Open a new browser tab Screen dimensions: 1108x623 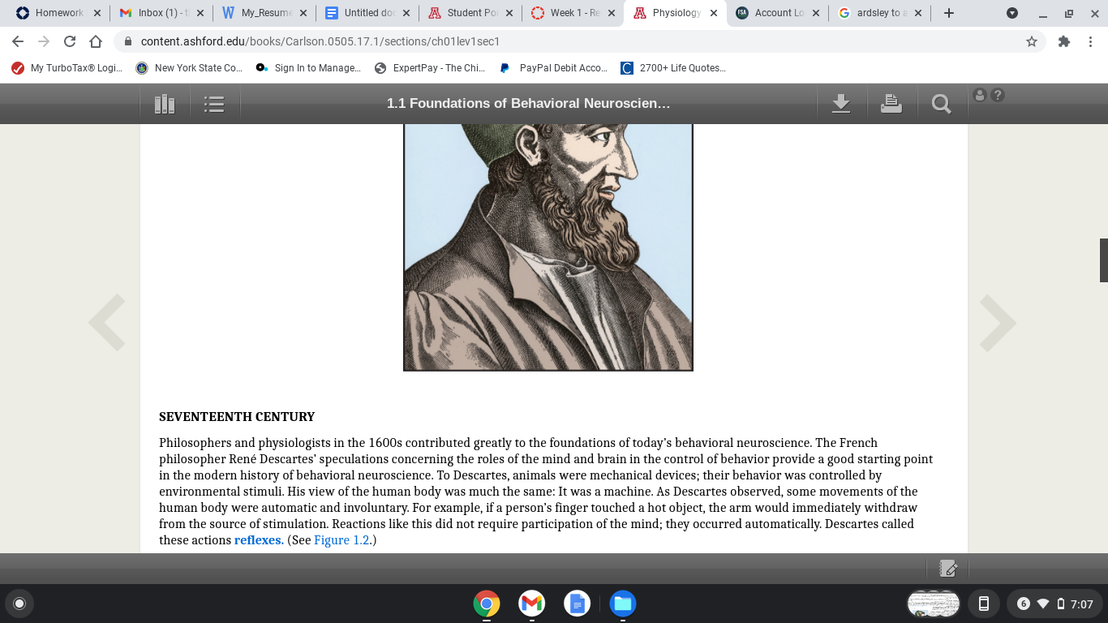(x=949, y=13)
